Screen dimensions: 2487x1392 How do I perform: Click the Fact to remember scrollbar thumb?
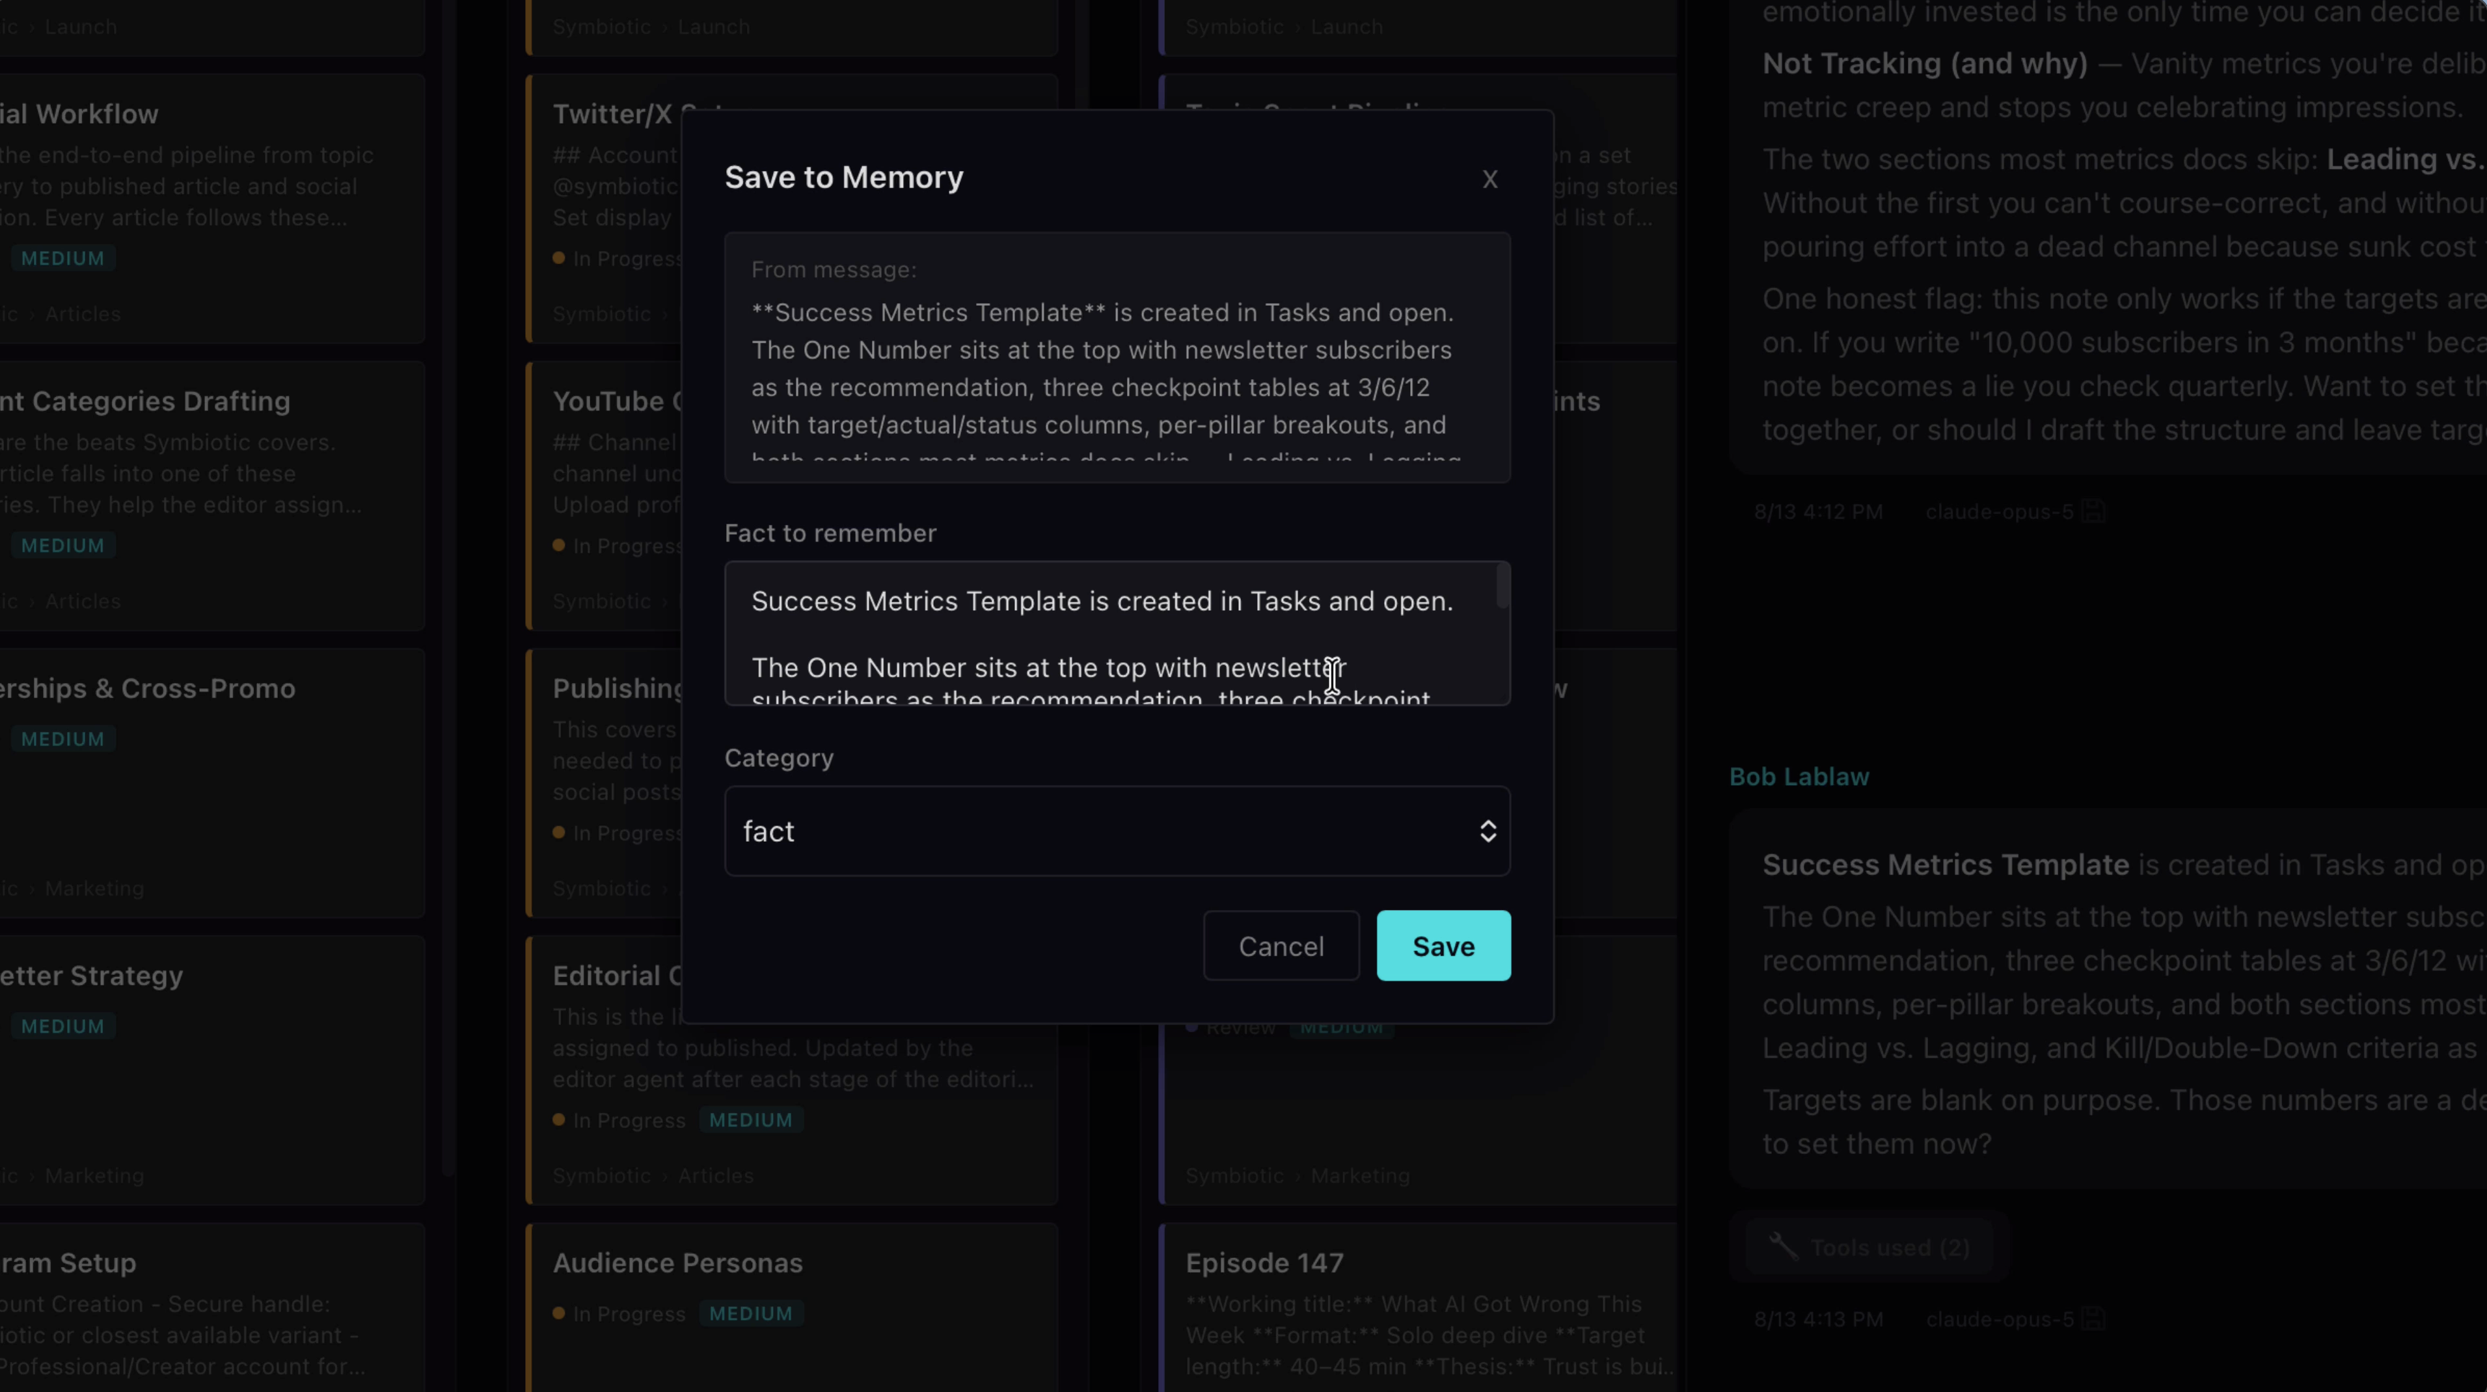pyautogui.click(x=1502, y=586)
